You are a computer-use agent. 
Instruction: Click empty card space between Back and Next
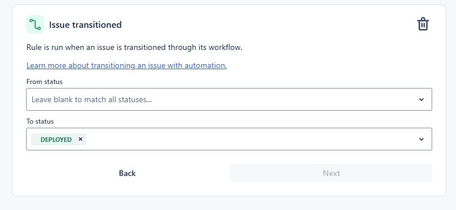229,173
